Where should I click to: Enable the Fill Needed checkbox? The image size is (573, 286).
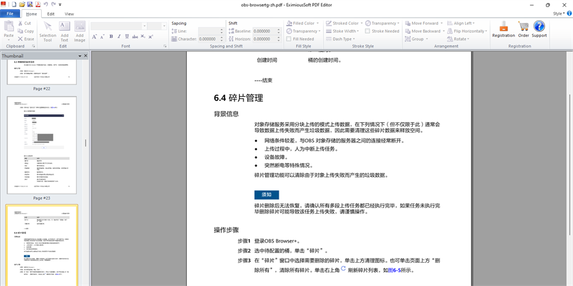click(288, 39)
